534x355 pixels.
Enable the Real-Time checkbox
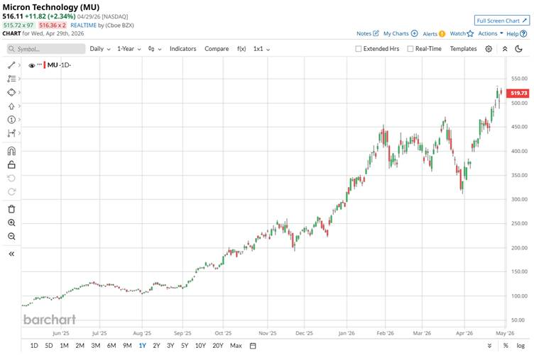410,49
